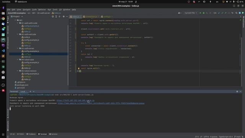The height and width of the screenshot is (138, 245).
Task: Collapse the 02-auth-setCode folder
Action: (x=18, y=34)
